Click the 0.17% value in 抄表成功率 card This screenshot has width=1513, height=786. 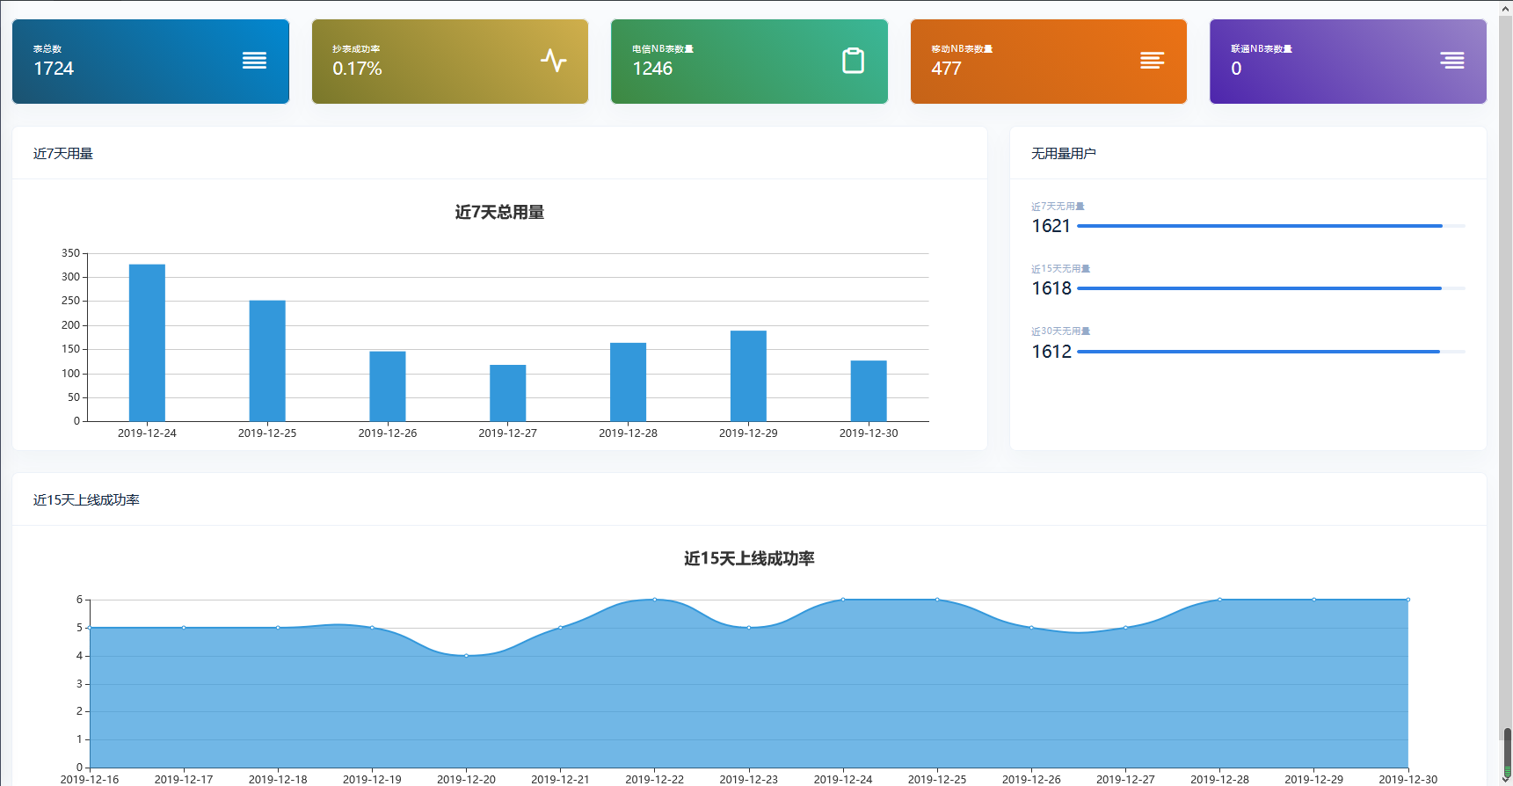[357, 69]
